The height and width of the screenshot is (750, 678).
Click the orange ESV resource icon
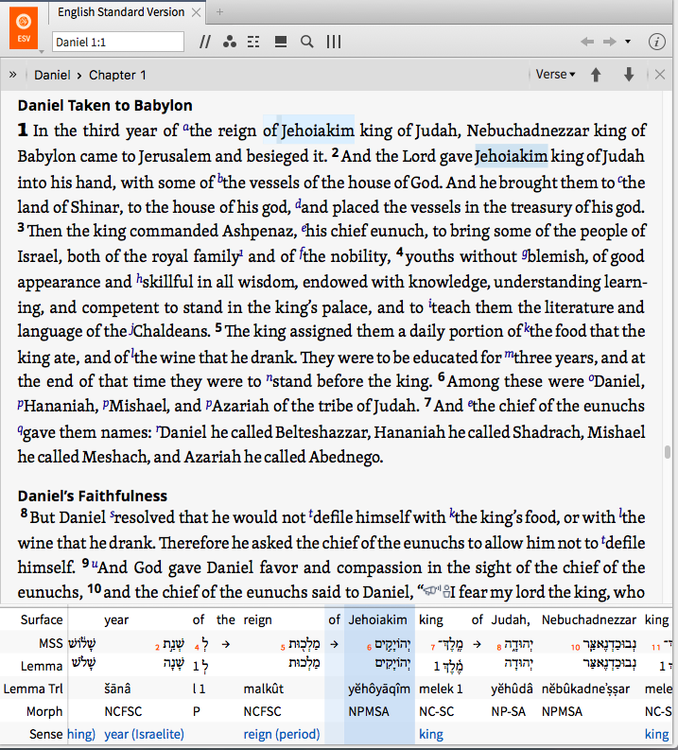pyautogui.click(x=24, y=27)
